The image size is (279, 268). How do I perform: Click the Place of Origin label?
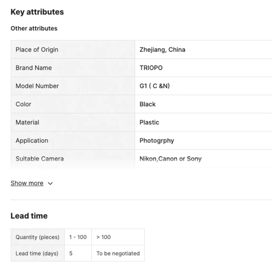[37, 49]
